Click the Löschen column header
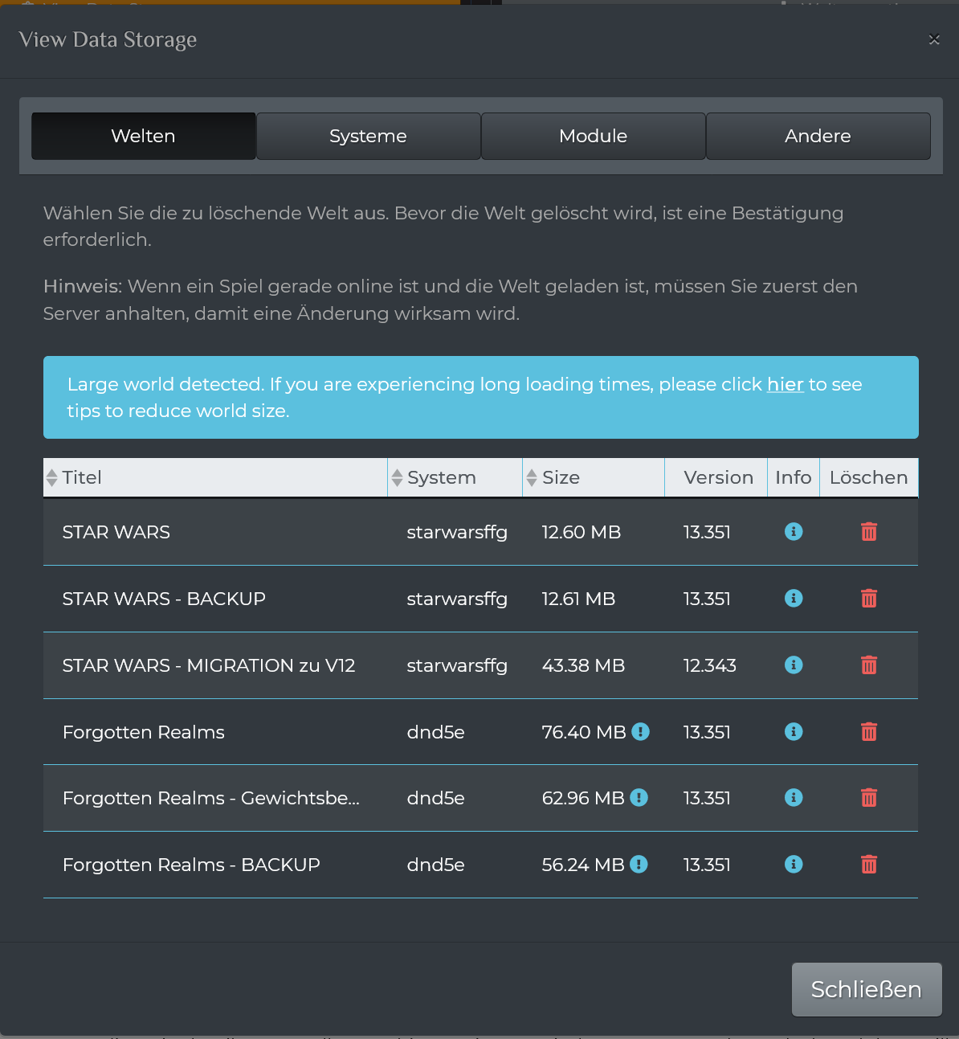Image resolution: width=959 pixels, height=1039 pixels. (x=869, y=477)
